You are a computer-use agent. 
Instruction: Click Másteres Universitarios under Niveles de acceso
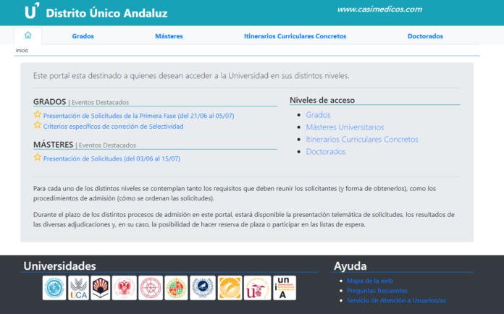pyautogui.click(x=345, y=127)
